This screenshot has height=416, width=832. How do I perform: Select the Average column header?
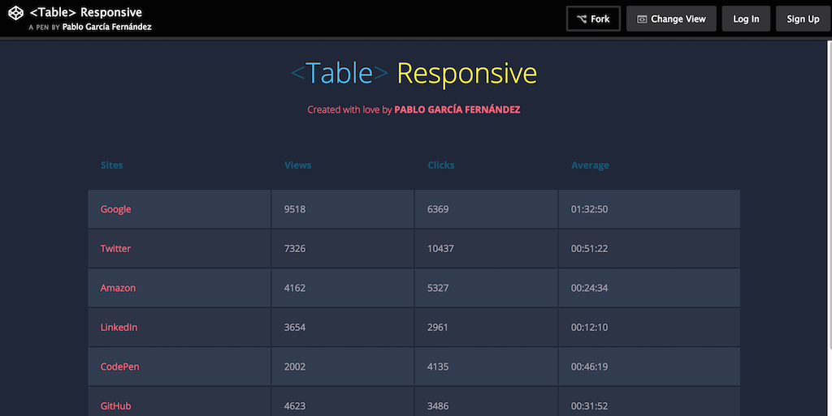590,165
